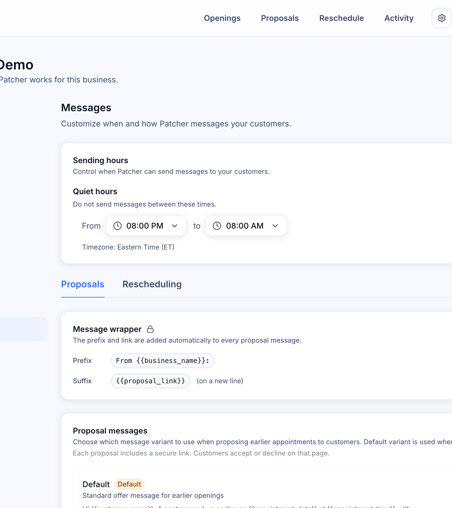452x508 pixels.
Task: Click the Proposal messages heading
Action: point(110,431)
